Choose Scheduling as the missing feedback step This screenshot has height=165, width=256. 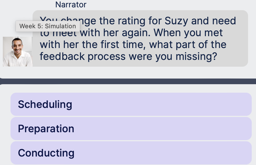point(131,104)
